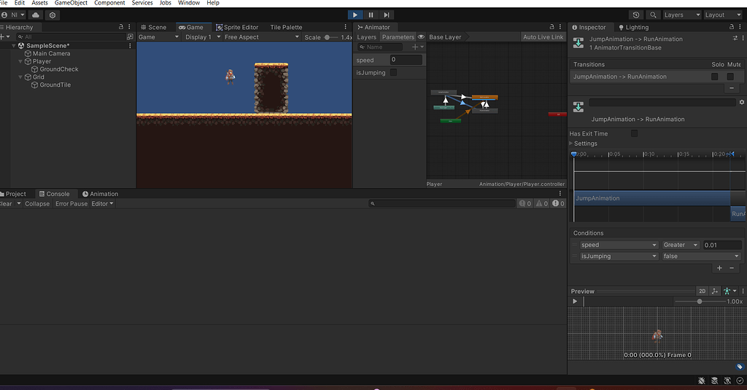The width and height of the screenshot is (747, 390).
Task: Click Clear in the Console toolbar
Action: tap(7, 204)
